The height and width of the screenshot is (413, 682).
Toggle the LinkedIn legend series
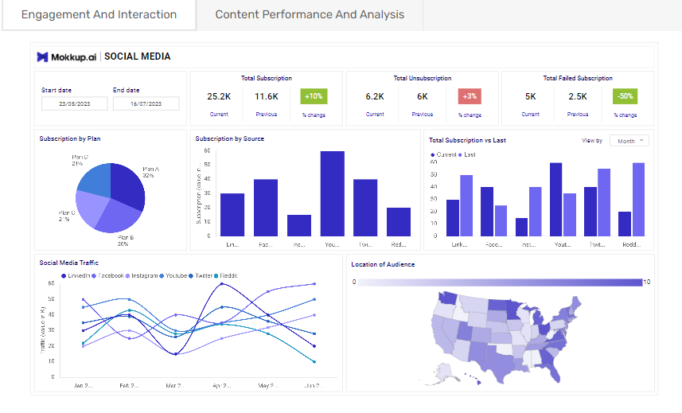click(x=76, y=275)
